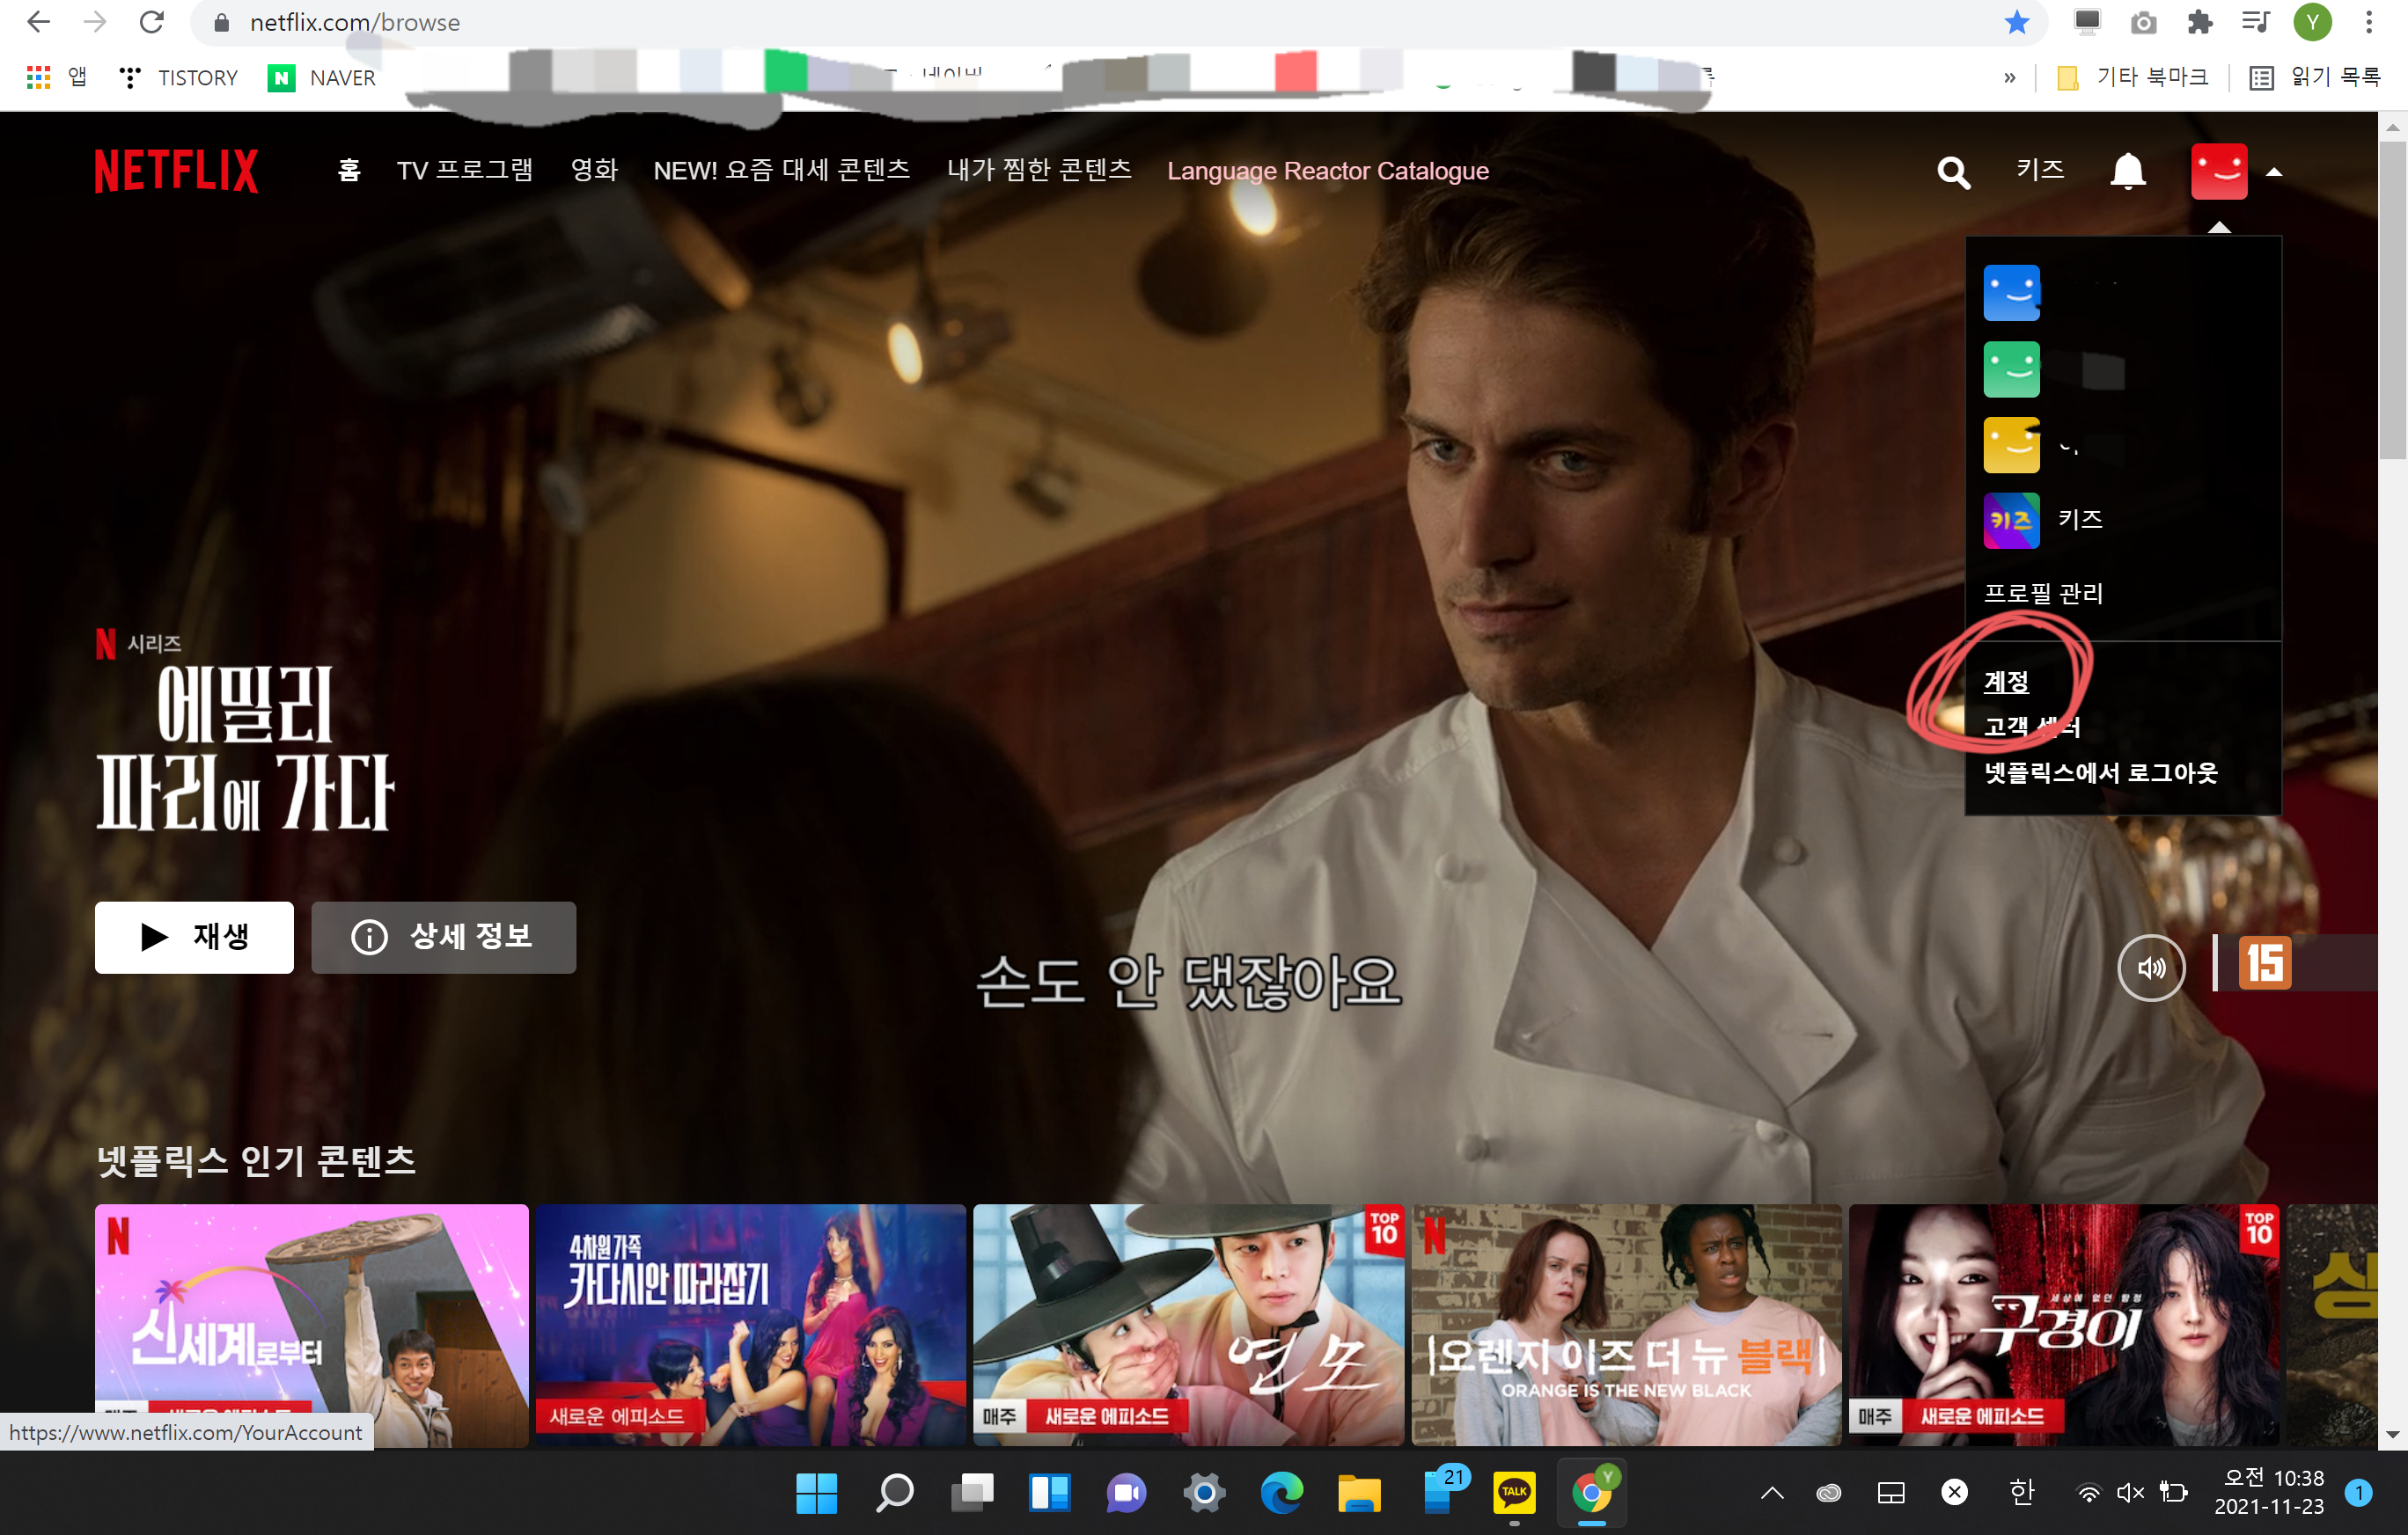Screen dimensions: 2408x1535
Task: Click 키즈 link in header
Action: [2039, 170]
